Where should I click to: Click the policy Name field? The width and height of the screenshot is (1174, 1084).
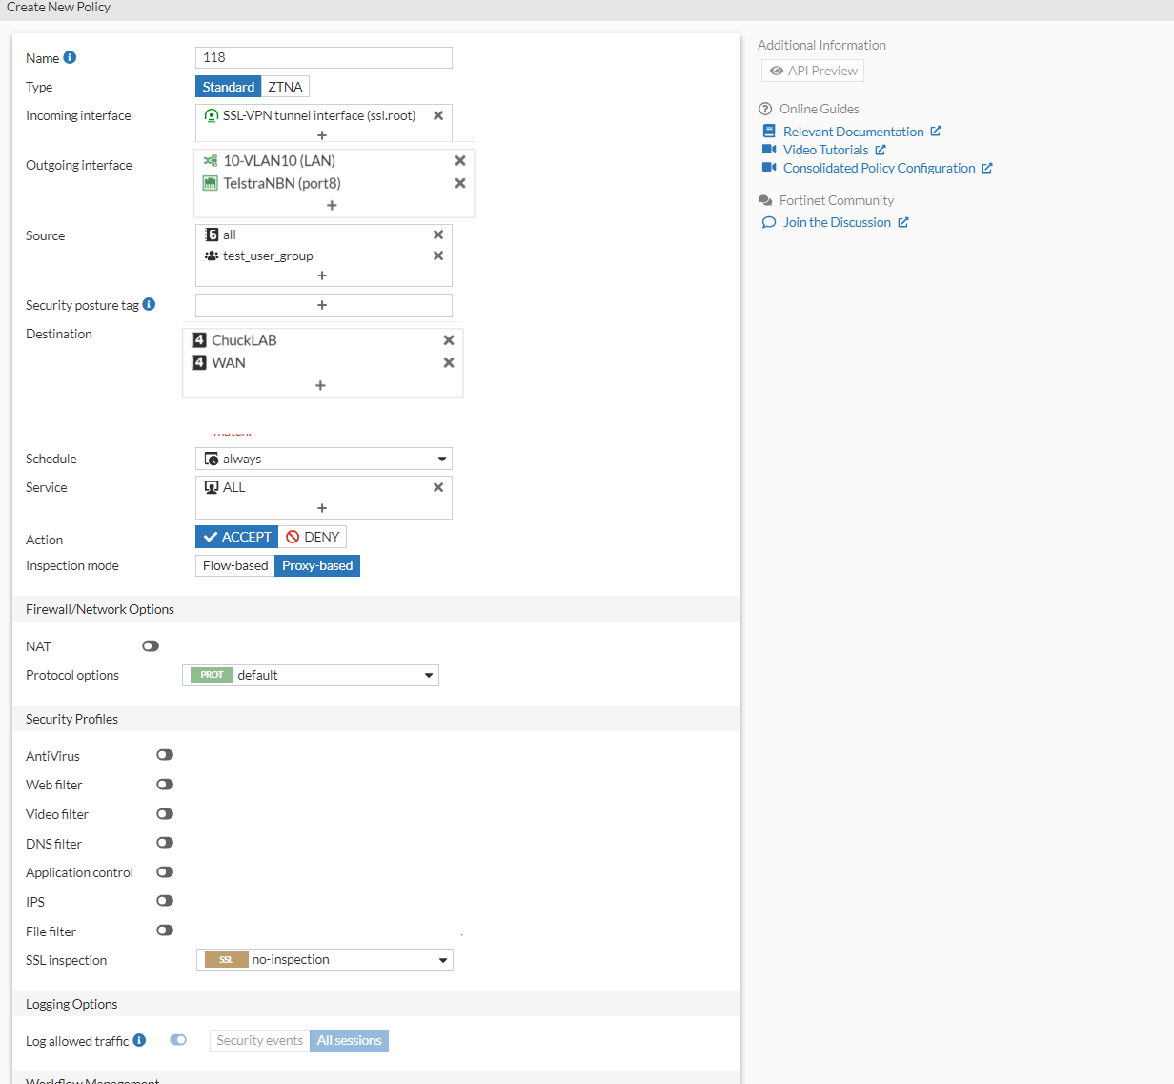click(323, 57)
